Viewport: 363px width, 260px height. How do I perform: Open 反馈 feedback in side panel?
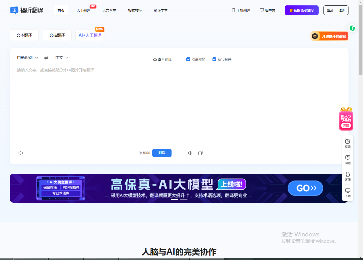348,143
